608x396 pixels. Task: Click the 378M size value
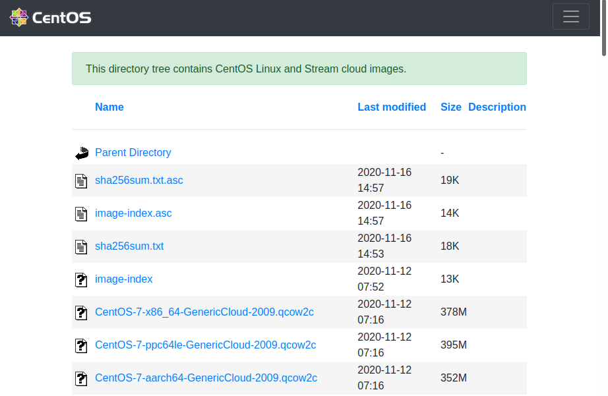coord(454,312)
